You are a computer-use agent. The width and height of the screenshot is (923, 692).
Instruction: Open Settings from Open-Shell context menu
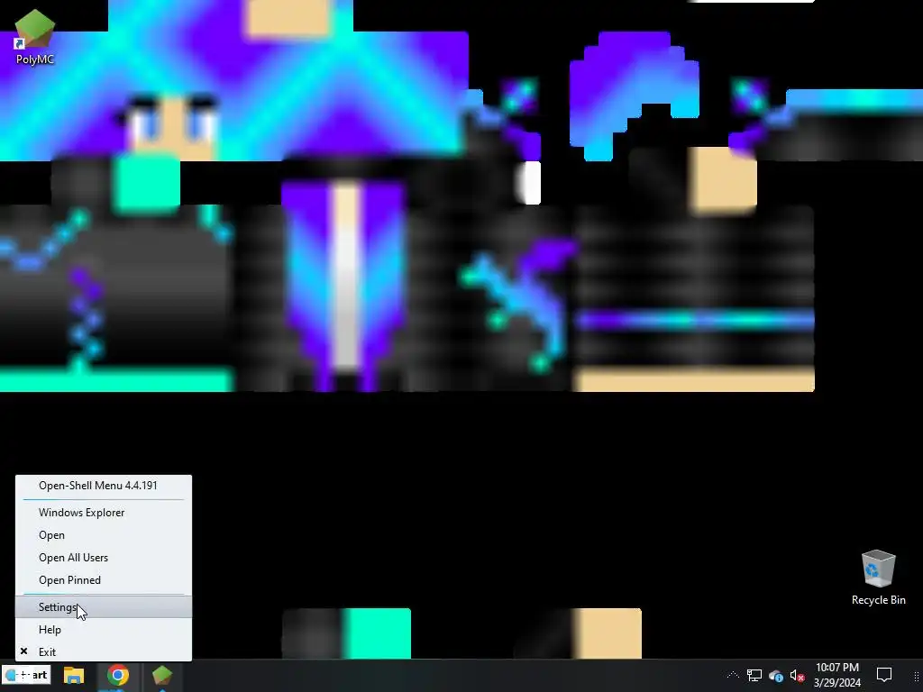[x=104, y=607]
